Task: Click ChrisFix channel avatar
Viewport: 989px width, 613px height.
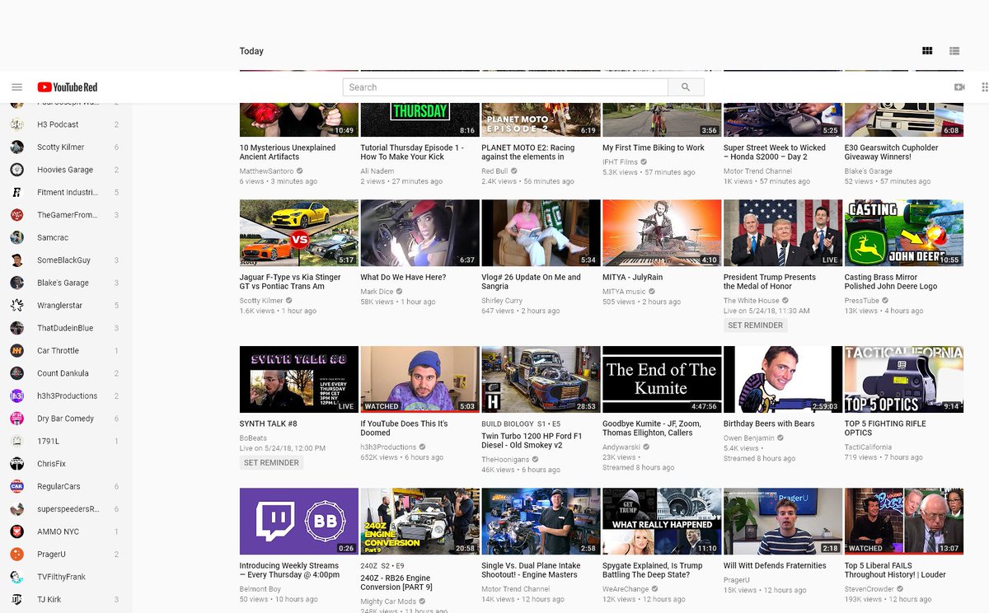Action: tap(16, 464)
